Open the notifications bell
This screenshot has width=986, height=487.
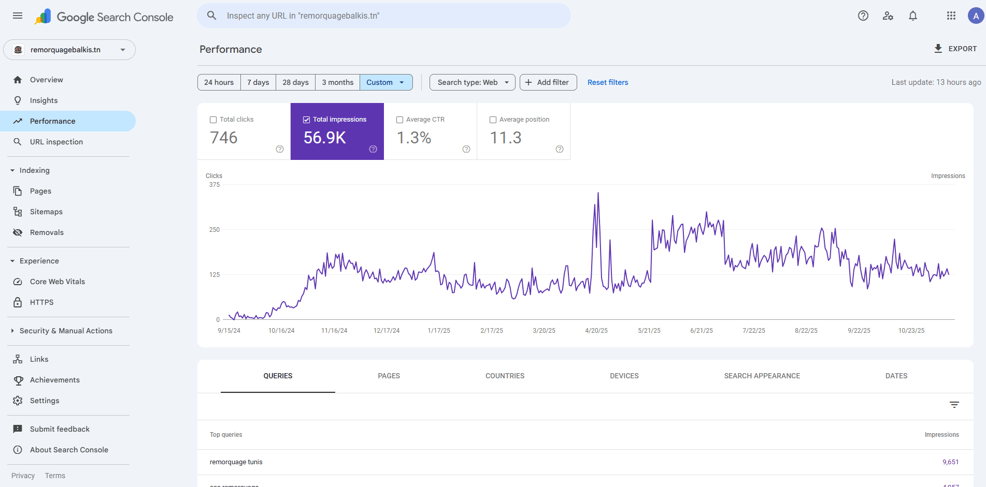point(912,16)
